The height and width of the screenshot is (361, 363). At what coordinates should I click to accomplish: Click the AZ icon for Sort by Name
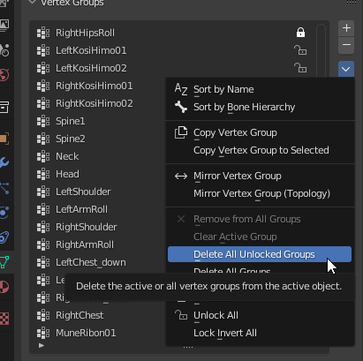click(181, 89)
